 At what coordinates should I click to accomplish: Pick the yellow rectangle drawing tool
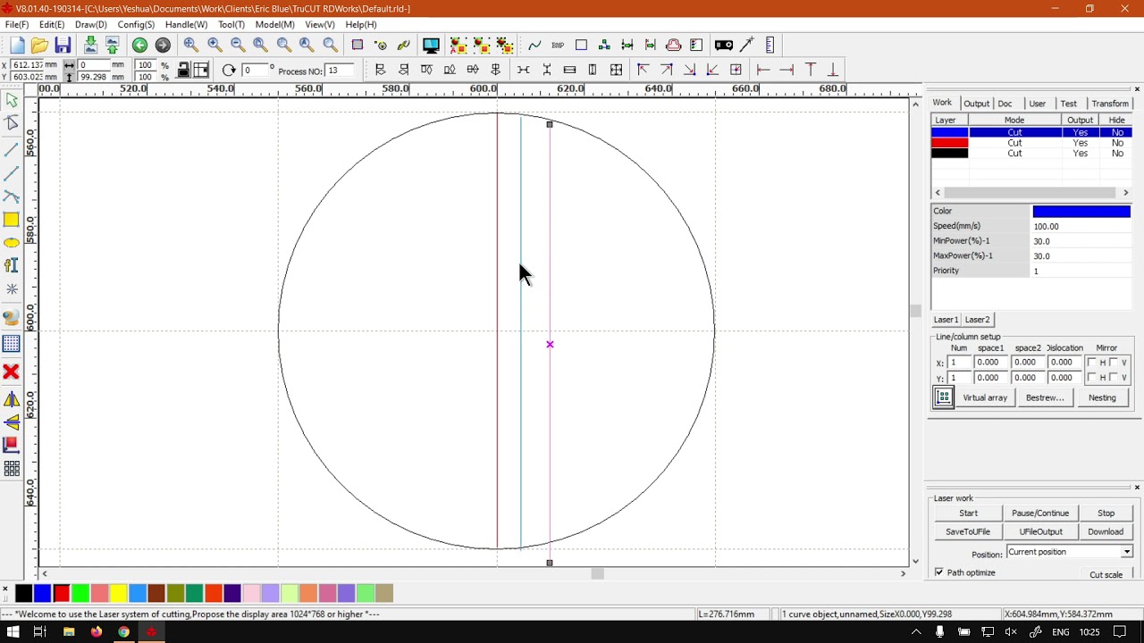12,220
